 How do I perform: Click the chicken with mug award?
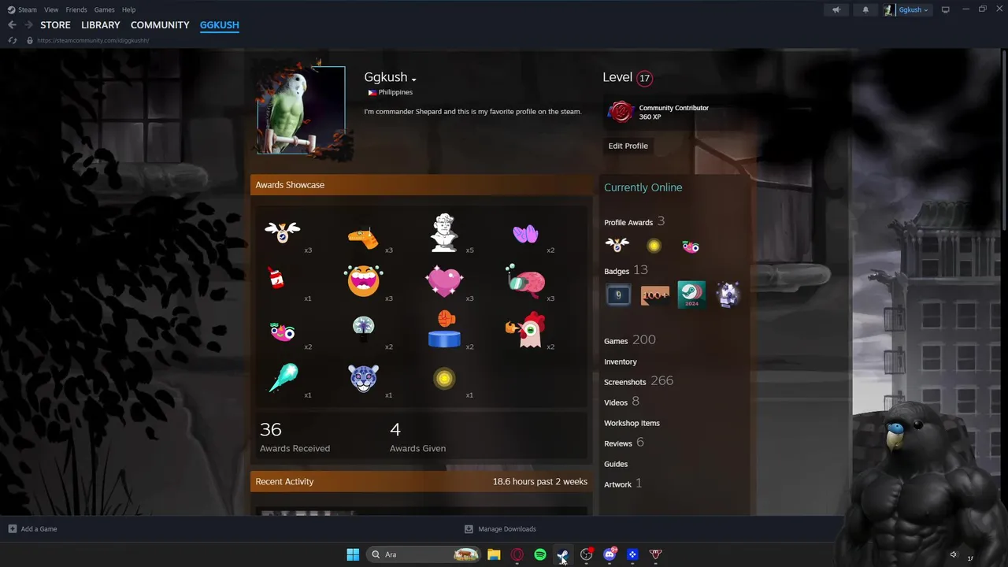[x=525, y=329]
